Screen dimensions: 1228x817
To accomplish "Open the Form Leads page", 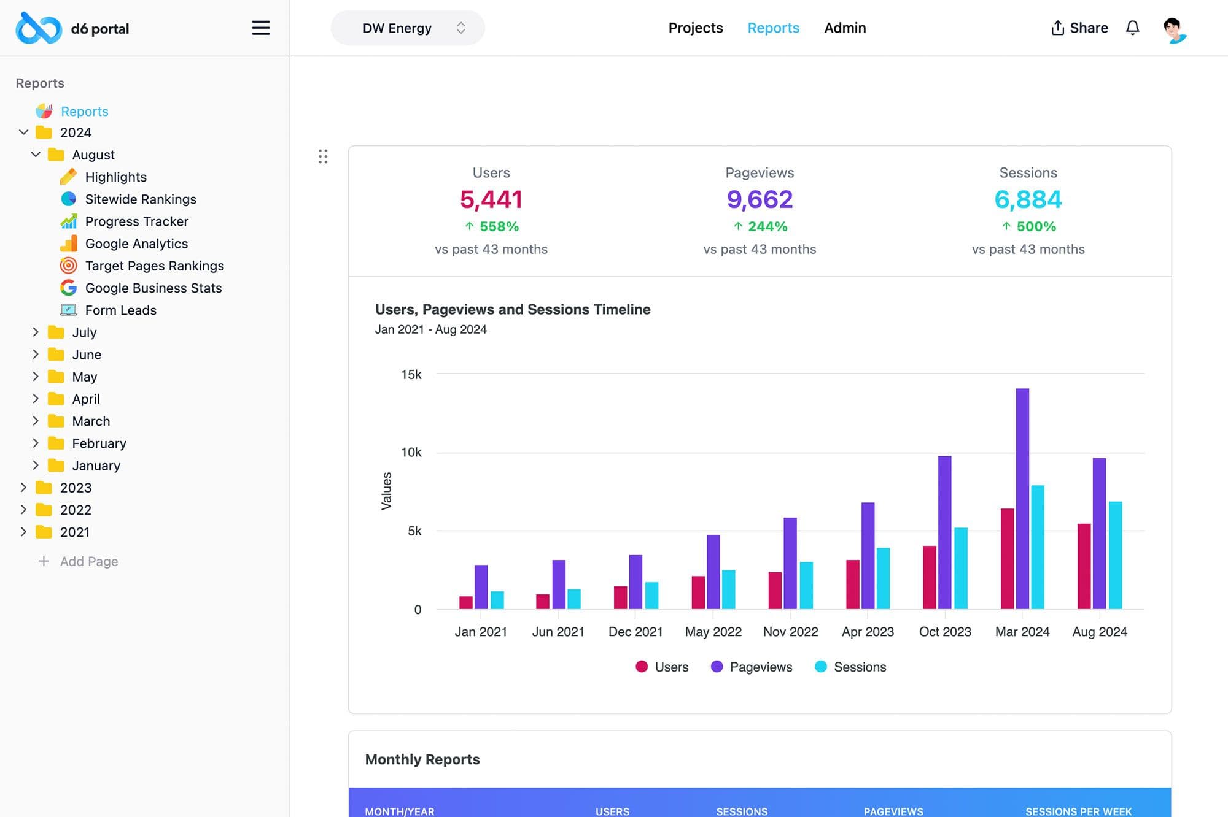I will pos(121,310).
